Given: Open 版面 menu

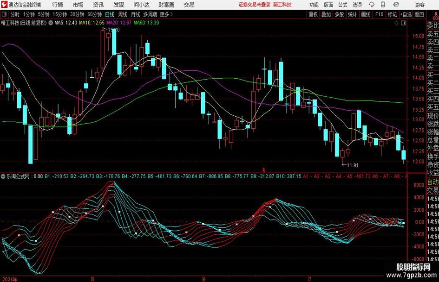Looking at the screenshot, I should (x=328, y=5).
